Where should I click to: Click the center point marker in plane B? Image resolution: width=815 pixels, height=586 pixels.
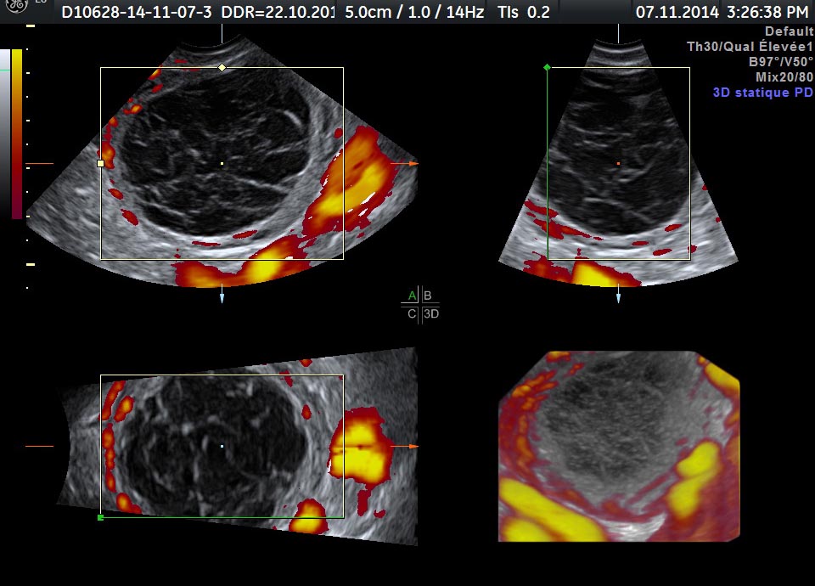[618, 163]
